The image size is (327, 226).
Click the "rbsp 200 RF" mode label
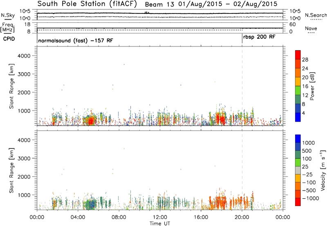coord(259,37)
